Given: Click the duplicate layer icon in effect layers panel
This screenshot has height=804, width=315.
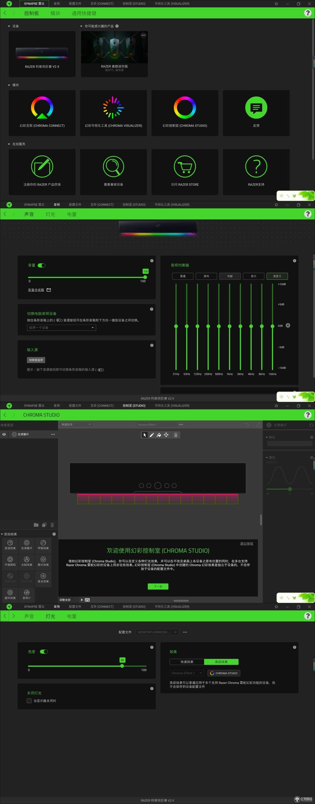Looking at the screenshot, I should [x=44, y=525].
